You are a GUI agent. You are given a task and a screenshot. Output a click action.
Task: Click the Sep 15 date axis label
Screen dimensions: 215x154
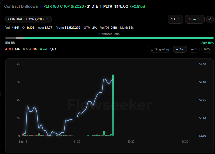coord(23,142)
